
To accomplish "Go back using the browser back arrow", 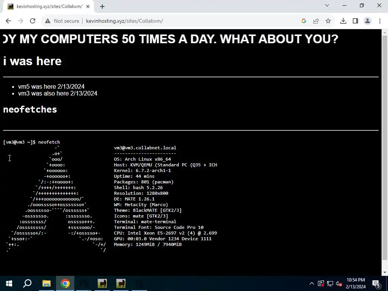I will [x=8, y=21].
